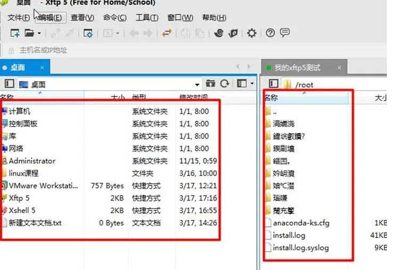Expand the local path 桌面 dropdown
This screenshot has width=406, height=270.
point(197,85)
